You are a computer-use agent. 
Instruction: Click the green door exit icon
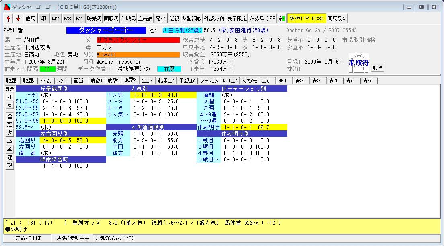coord(282,19)
